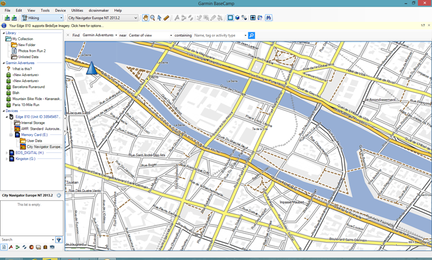Toggle the all-items document filter icon
The image size is (432, 260).
[x=4, y=247]
